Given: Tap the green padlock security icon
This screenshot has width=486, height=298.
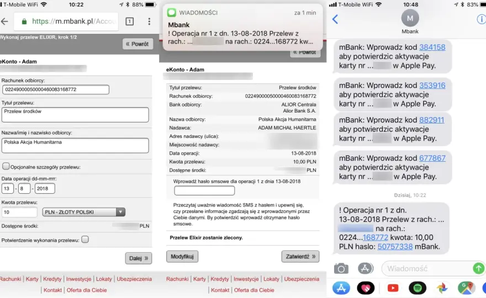Looking at the screenshot, I should click(24, 22).
